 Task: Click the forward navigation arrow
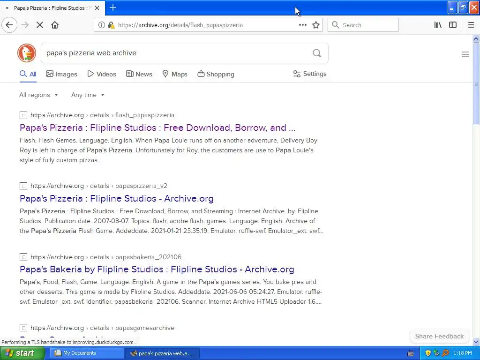click(x=25, y=25)
